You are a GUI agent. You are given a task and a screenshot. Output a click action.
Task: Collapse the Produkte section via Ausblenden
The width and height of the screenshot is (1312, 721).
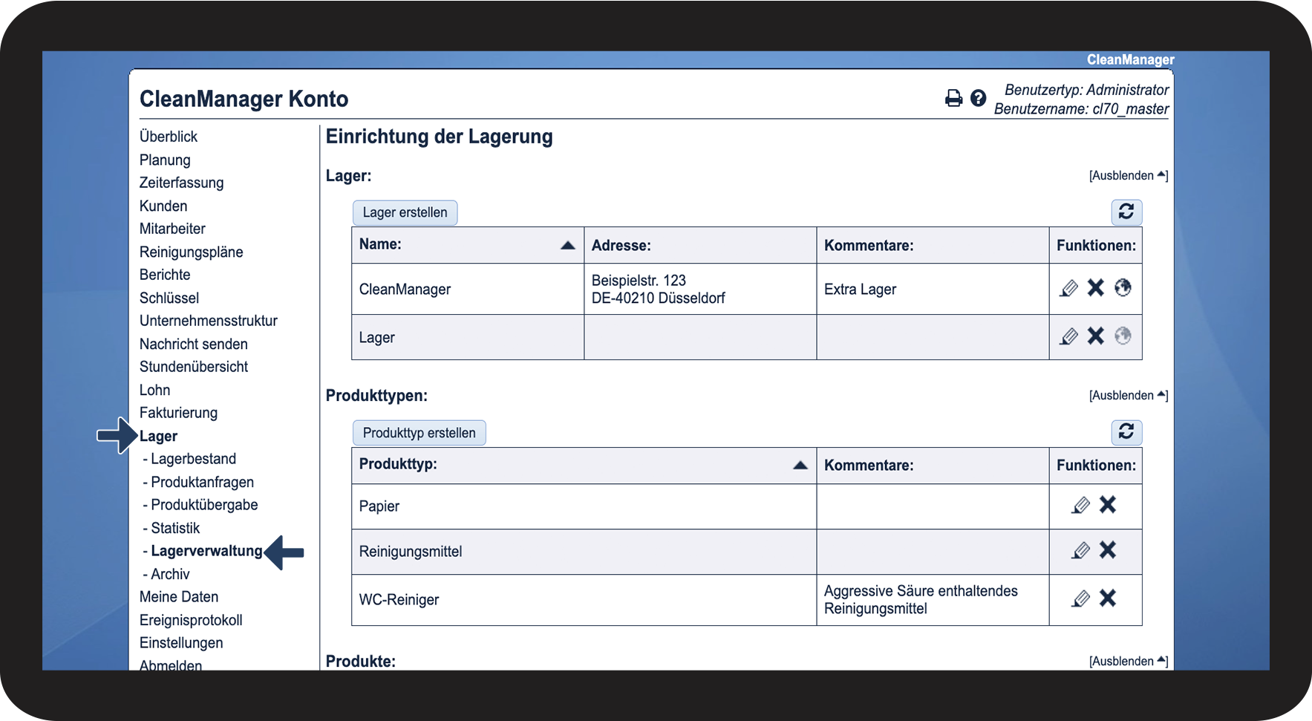pyautogui.click(x=1128, y=662)
